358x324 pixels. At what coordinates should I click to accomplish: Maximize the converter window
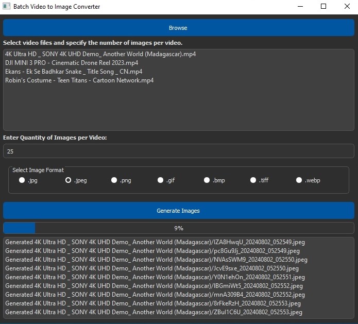point(323,7)
